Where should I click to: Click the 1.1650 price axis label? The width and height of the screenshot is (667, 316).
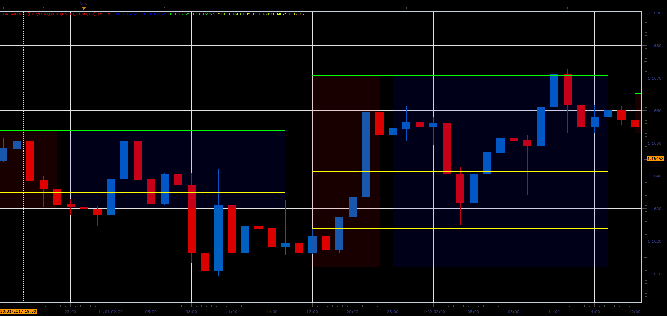click(654, 143)
